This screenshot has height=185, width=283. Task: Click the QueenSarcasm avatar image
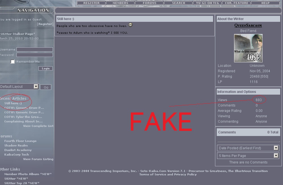tap(248, 48)
